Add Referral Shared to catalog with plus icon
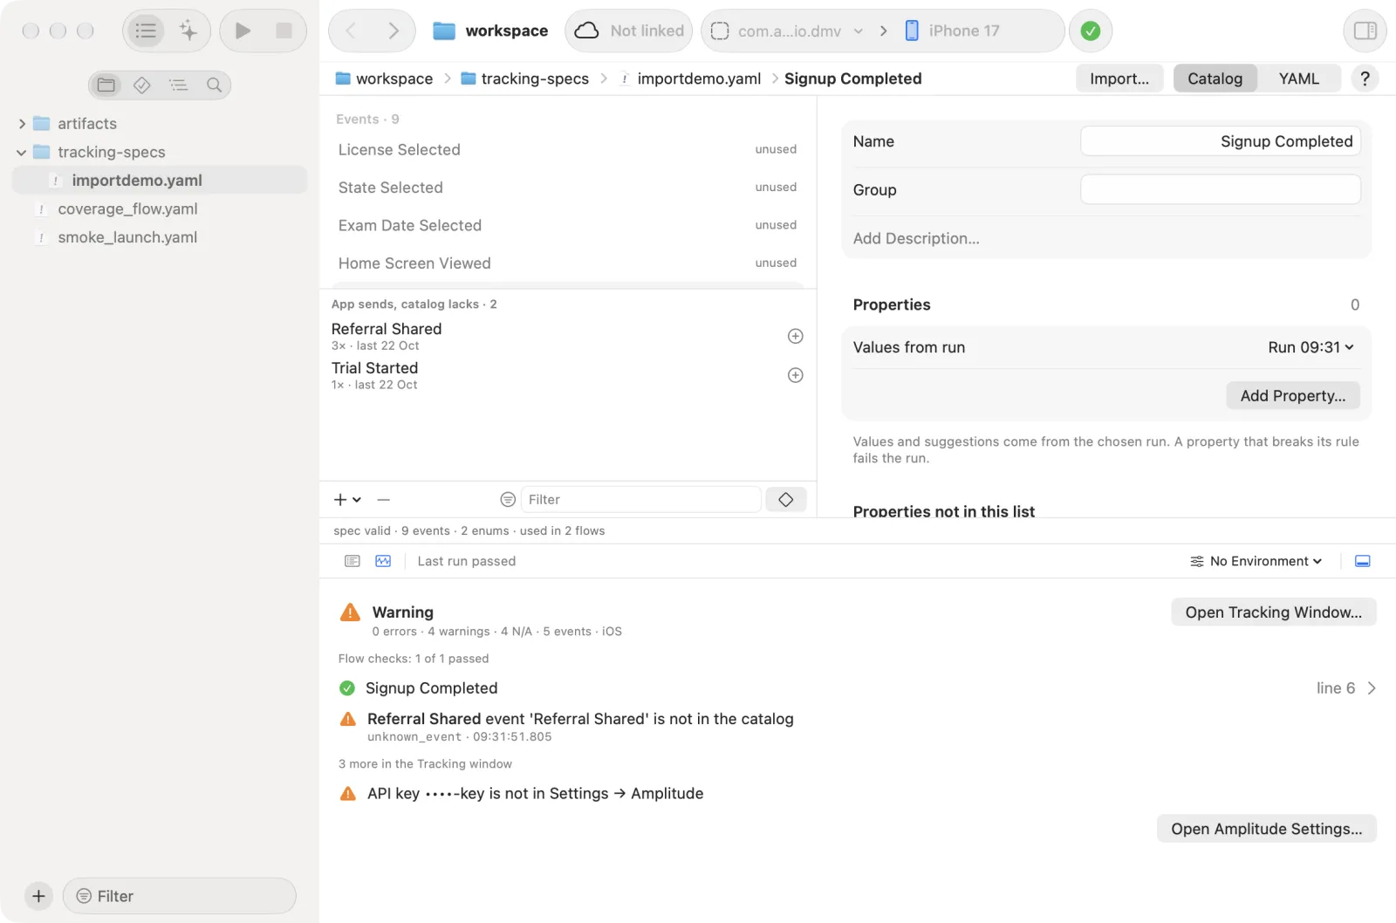Screen dimensions: 1396x923 click(x=795, y=336)
